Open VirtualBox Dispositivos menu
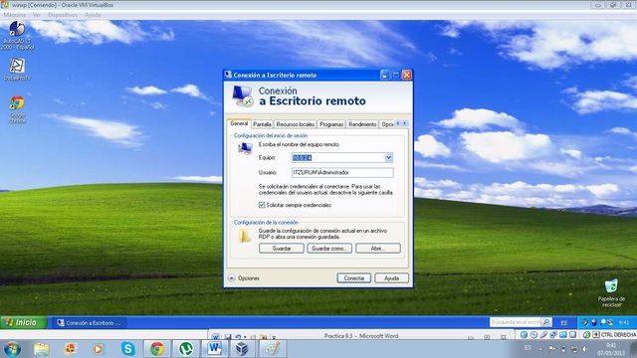 pyautogui.click(x=63, y=15)
